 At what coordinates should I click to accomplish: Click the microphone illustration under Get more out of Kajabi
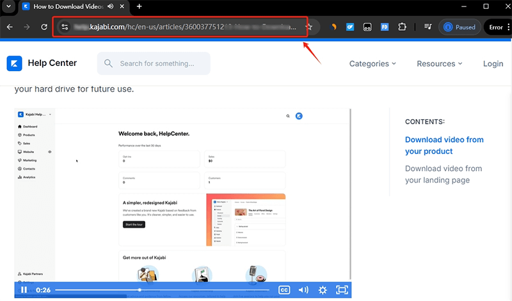(255, 274)
